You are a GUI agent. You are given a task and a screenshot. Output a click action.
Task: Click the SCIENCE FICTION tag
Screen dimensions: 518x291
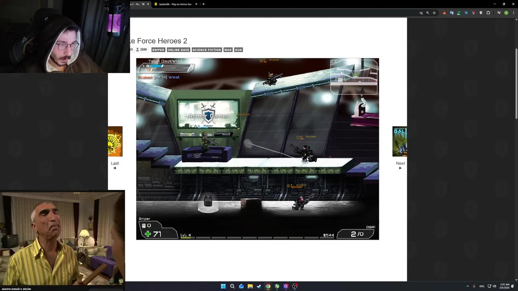tap(207, 50)
